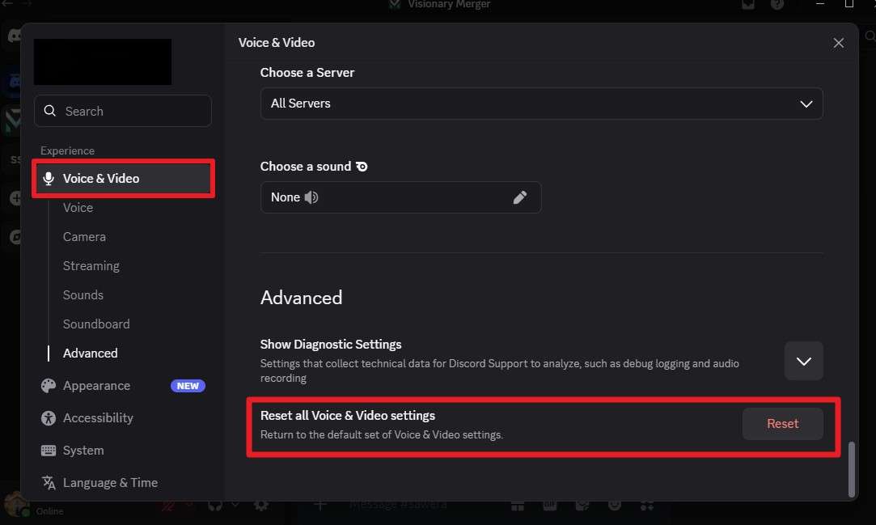This screenshot has width=876, height=525.
Task: Select the Advanced subsection in sidebar
Action: click(90, 353)
